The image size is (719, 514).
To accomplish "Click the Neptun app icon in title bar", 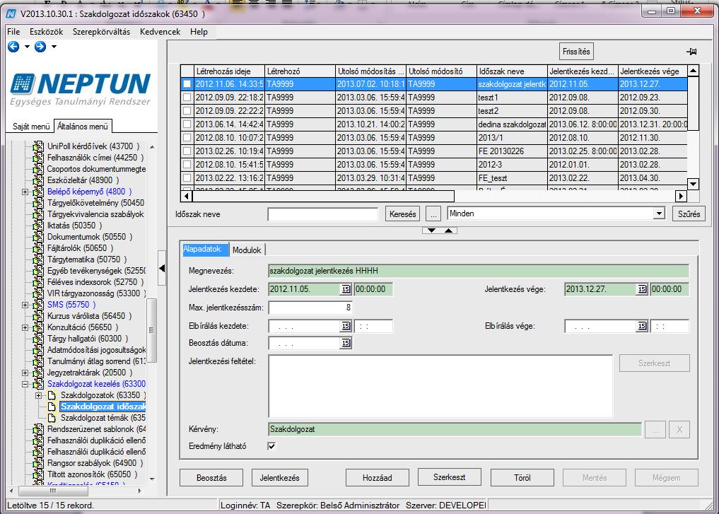I will (11, 13).
